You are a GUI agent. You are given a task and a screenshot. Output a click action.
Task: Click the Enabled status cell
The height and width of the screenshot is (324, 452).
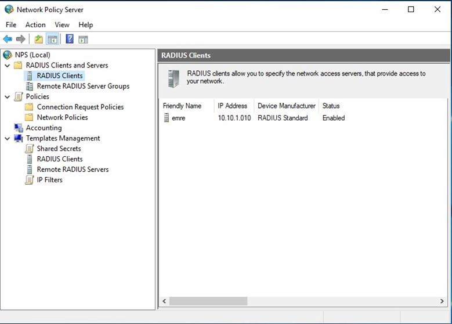[334, 118]
